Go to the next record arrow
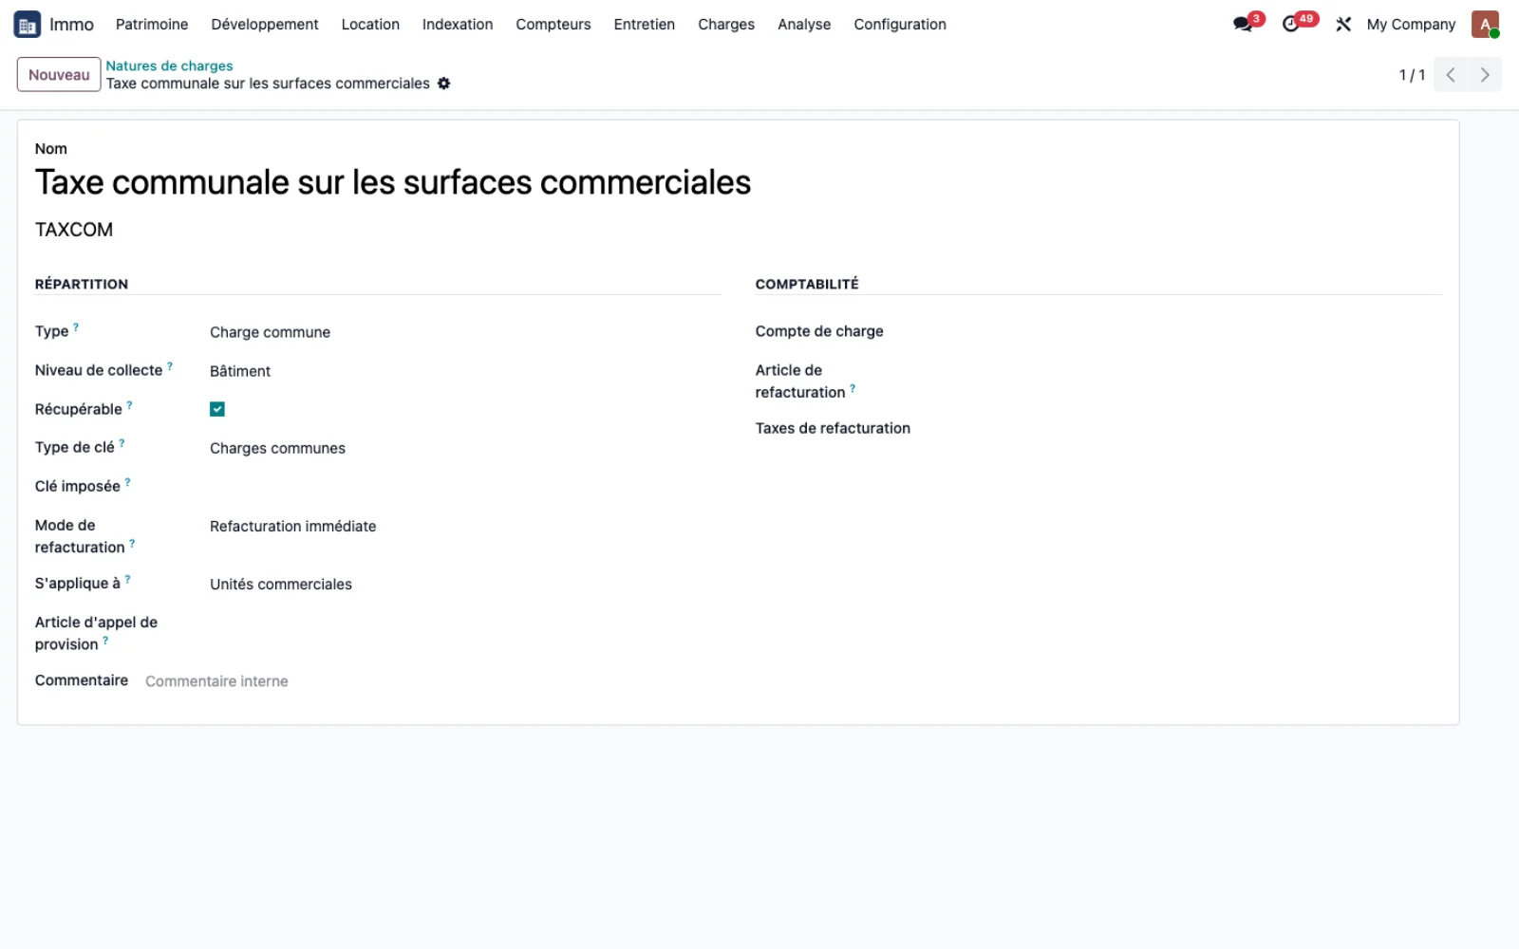 (1485, 75)
